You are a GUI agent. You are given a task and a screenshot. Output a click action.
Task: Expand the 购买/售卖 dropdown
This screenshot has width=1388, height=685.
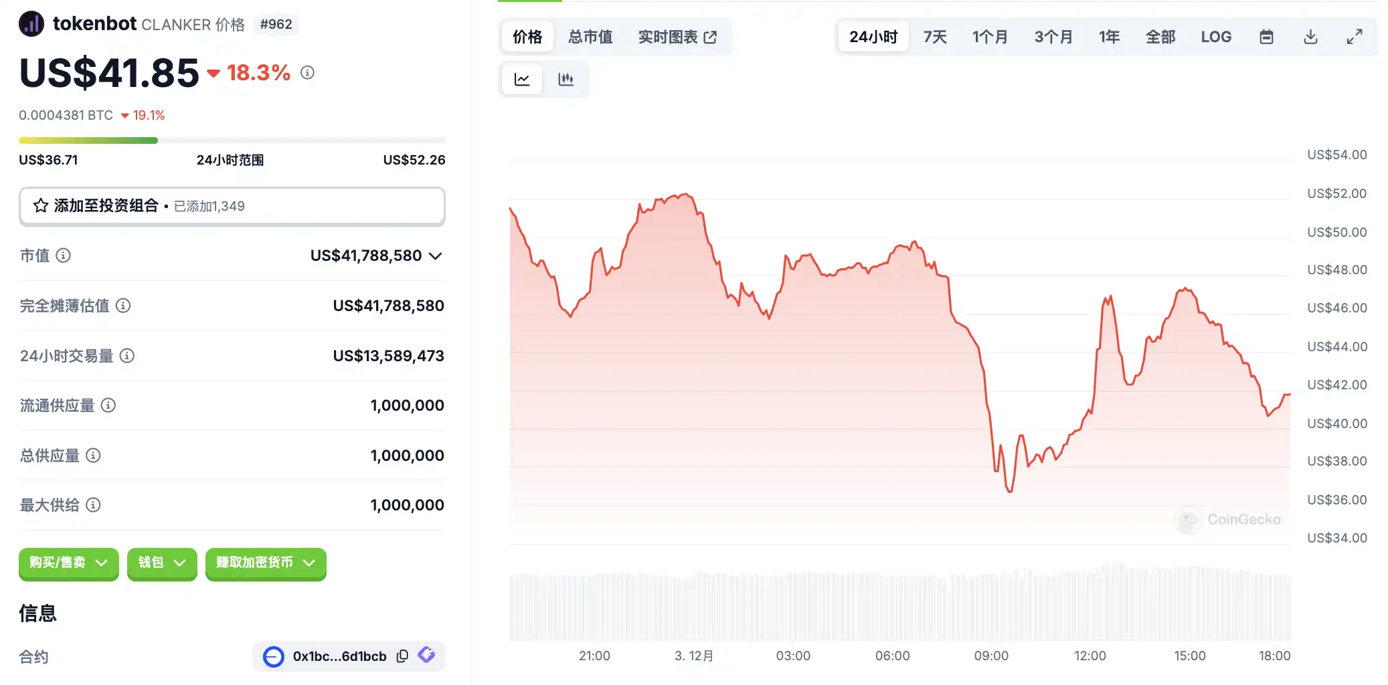point(68,563)
